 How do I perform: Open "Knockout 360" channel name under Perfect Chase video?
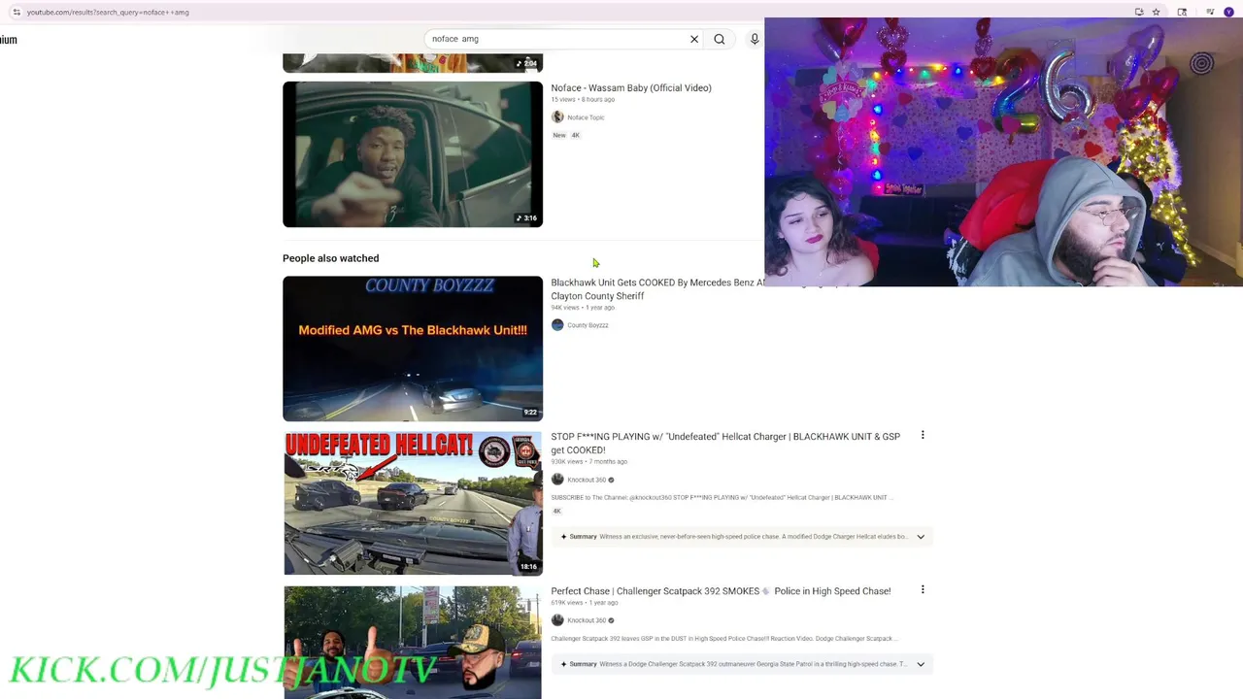click(x=587, y=620)
